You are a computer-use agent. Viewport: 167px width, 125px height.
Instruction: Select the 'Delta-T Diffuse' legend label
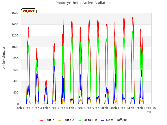tap(116, 120)
